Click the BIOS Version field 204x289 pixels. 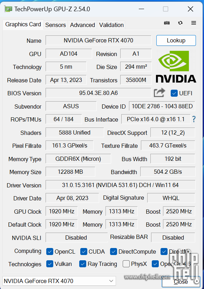pyautogui.click(x=98, y=93)
